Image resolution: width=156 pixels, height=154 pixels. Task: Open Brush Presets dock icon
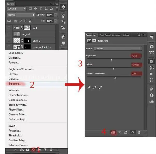pos(63,22)
